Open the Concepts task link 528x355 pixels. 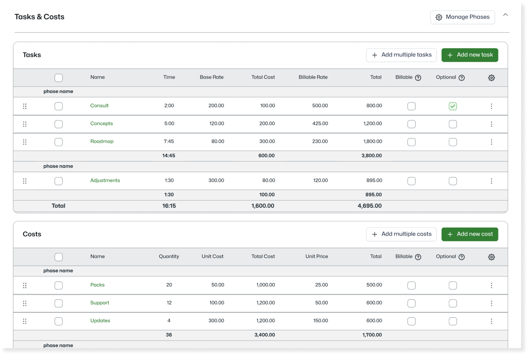[x=102, y=124]
